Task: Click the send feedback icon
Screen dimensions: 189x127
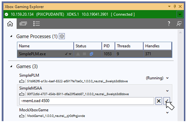Action: 179,23
